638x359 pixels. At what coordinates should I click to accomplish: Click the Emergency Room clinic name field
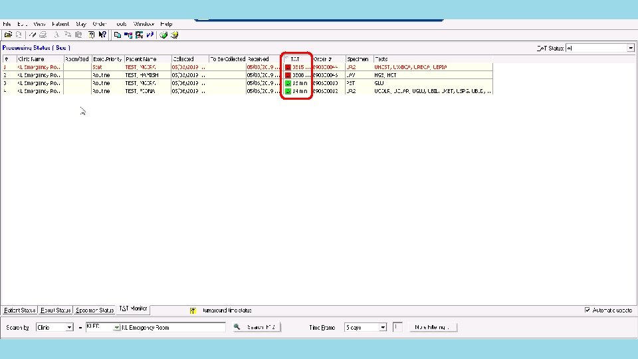[173, 327]
